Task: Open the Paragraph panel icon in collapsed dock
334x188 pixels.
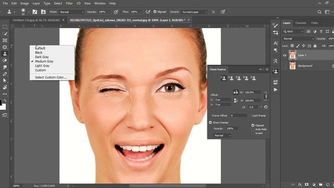Action: pos(276,50)
